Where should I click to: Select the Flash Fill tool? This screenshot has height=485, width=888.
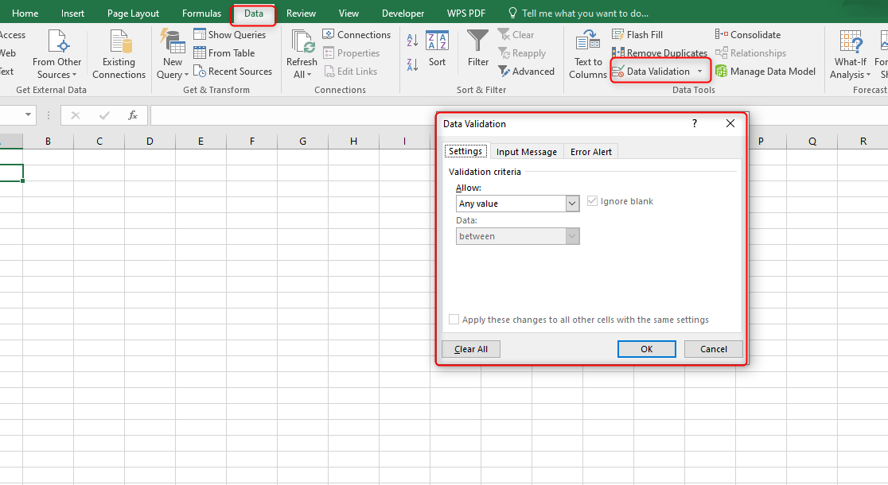pyautogui.click(x=641, y=34)
